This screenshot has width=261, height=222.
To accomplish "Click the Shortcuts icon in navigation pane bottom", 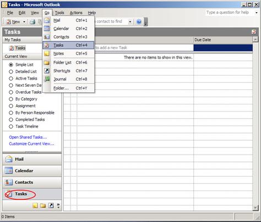I will pos(51,205).
